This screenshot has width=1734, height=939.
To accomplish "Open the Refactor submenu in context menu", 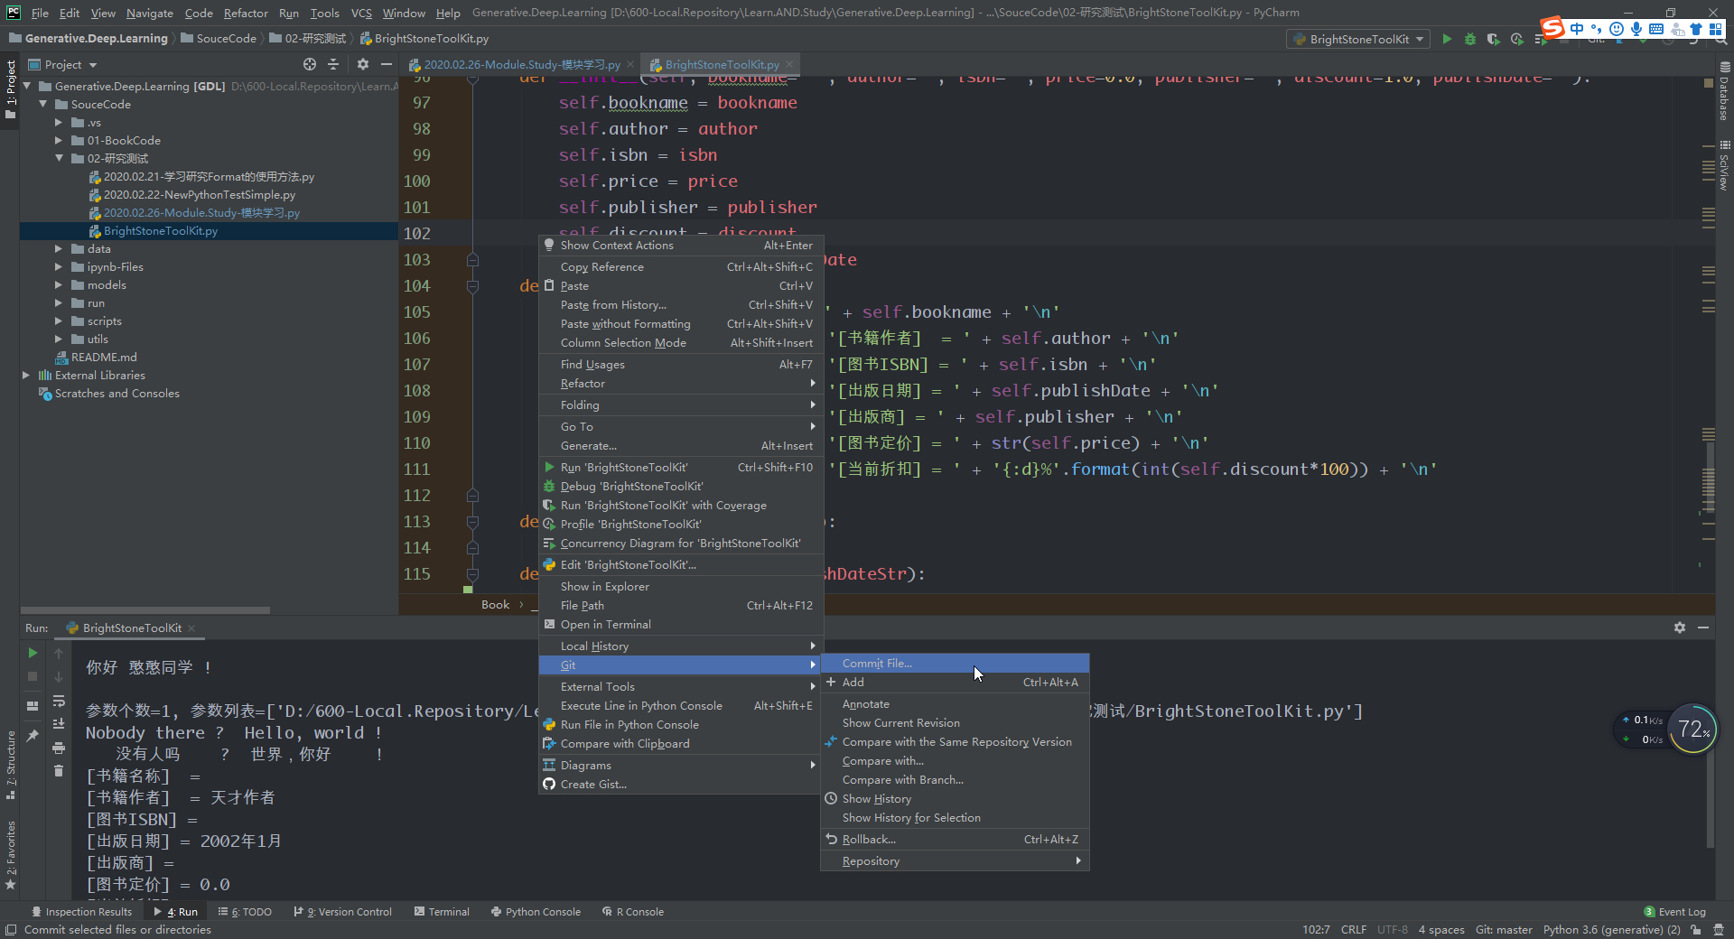I will point(681,384).
